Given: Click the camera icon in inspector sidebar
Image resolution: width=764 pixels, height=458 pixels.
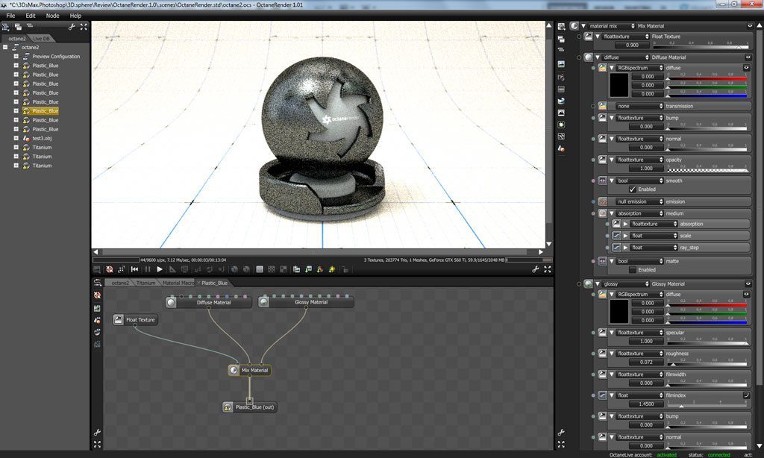Looking at the screenshot, I should pyautogui.click(x=561, y=78).
